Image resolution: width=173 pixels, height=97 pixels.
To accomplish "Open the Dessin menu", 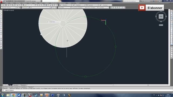I will [41, 3].
